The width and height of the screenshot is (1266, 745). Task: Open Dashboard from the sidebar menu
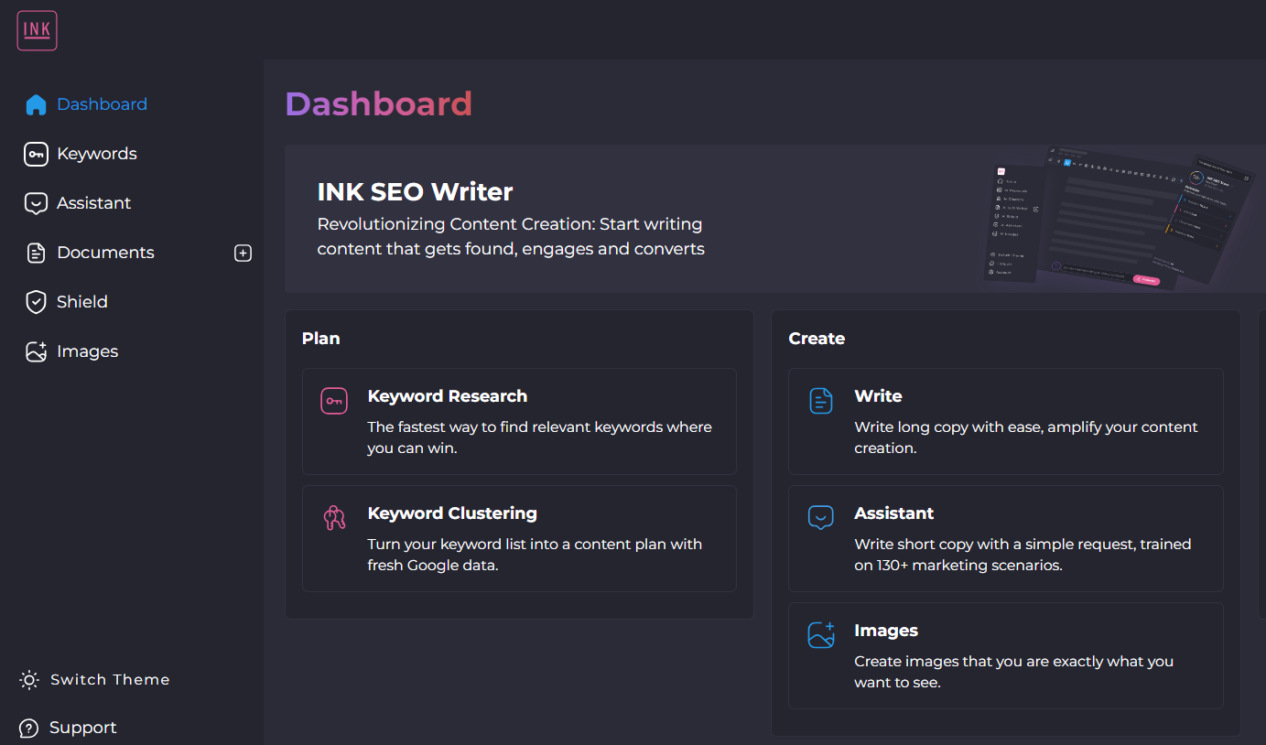[102, 104]
